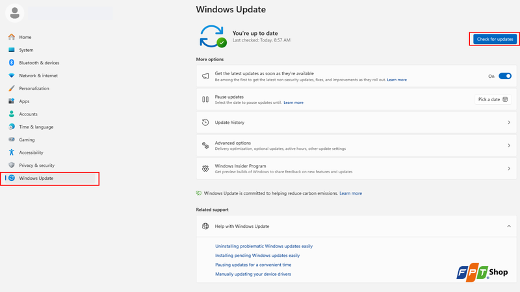Click the Time & language globe icon
The height and width of the screenshot is (292, 520).
pyautogui.click(x=12, y=127)
